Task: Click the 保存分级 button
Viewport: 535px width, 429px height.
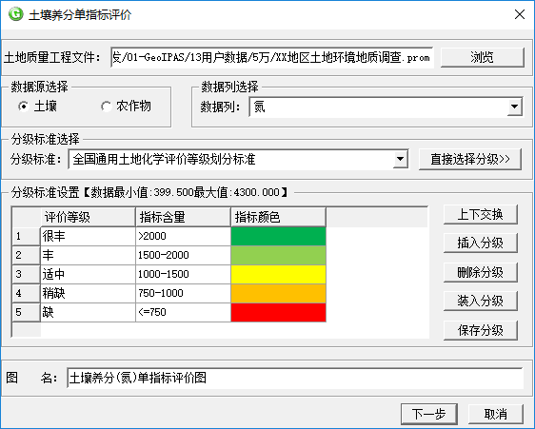Action: 480,330
